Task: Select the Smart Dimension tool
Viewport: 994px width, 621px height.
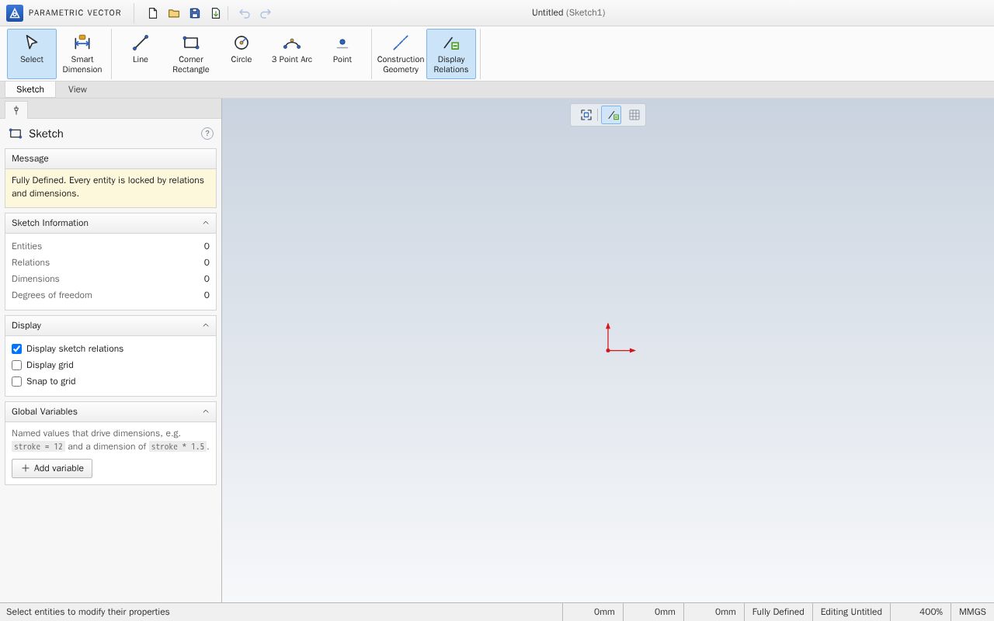Action: pyautogui.click(x=82, y=54)
